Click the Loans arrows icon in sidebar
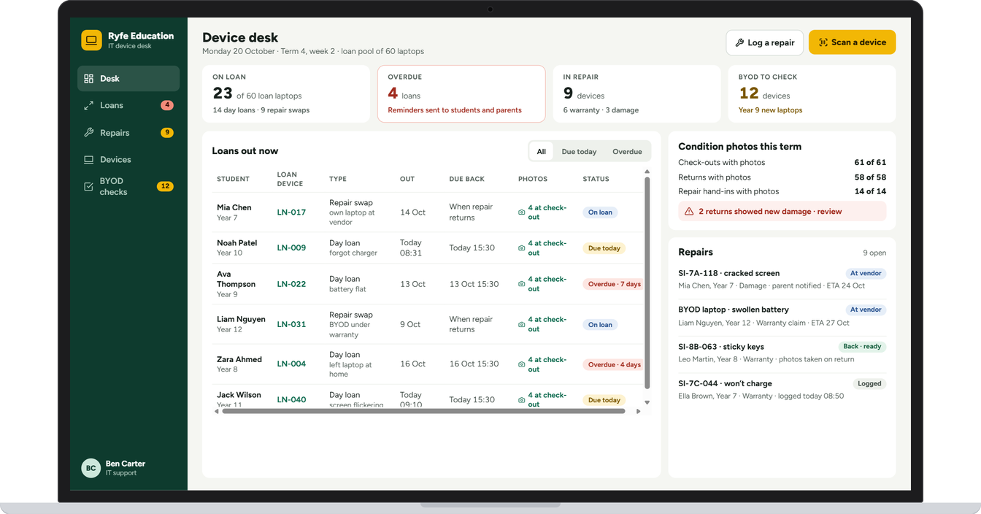Viewport: 981px width, 514px height. coord(88,105)
